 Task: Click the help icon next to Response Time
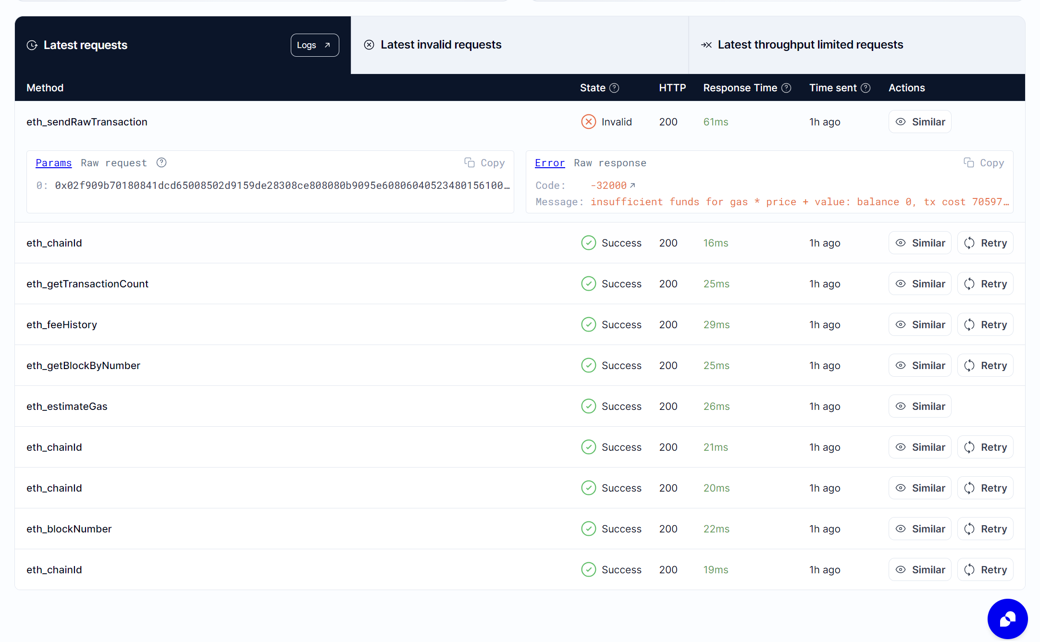click(787, 87)
